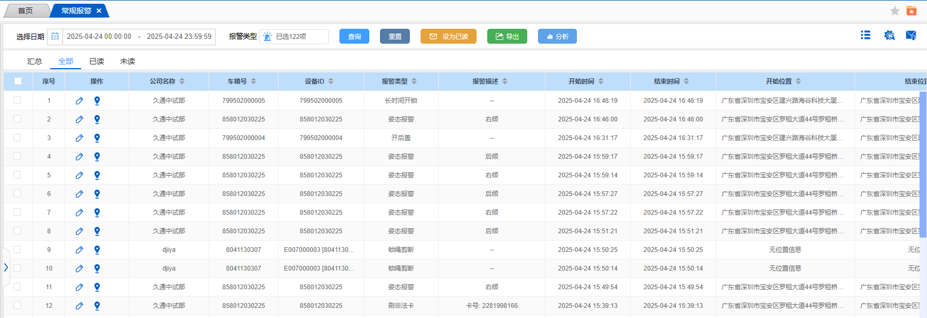
Task: Click the alarm settings gear icon
Action: (x=889, y=35)
